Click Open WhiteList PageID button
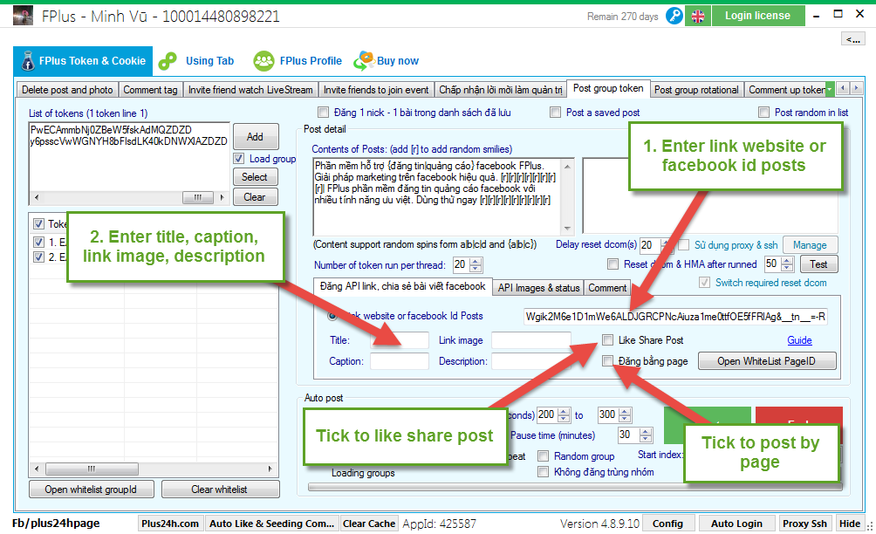The height and width of the screenshot is (534, 876). tap(766, 361)
